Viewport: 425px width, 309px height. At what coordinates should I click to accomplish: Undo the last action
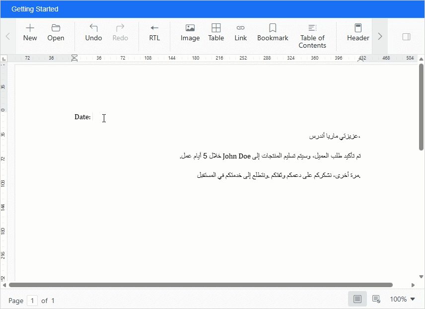(x=93, y=33)
